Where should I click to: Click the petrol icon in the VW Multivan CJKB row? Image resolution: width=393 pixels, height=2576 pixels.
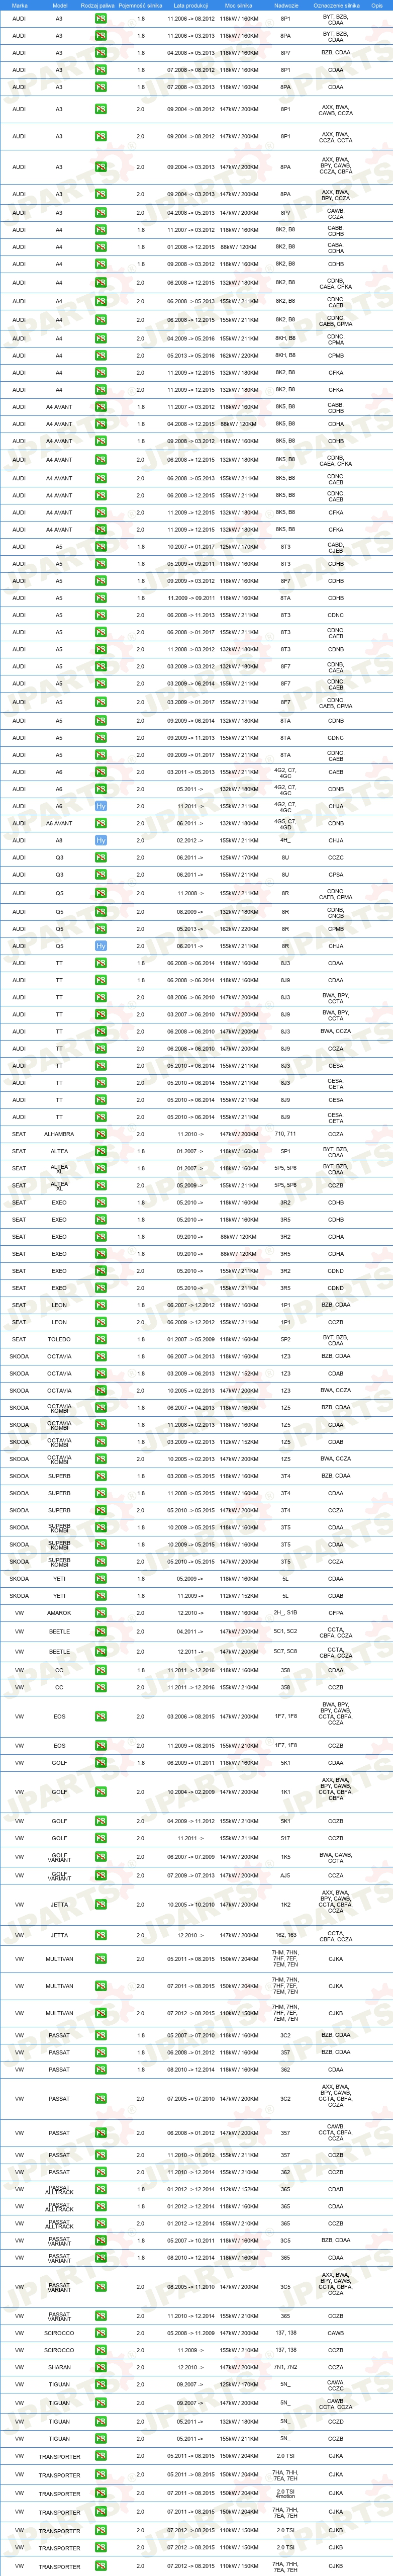pyautogui.click(x=101, y=2013)
